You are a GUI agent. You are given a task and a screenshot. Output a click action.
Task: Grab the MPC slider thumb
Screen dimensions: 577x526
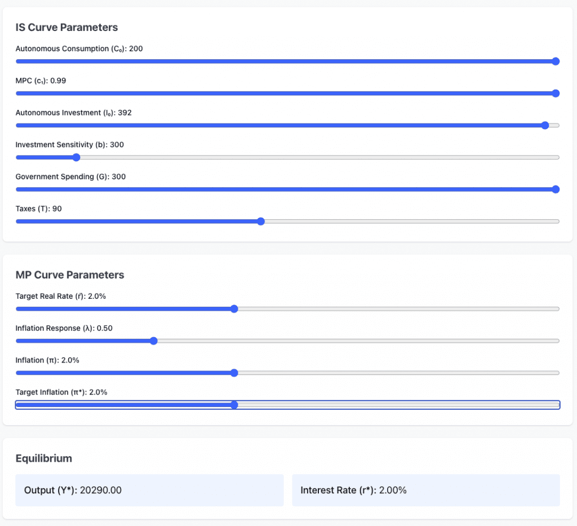tap(555, 94)
